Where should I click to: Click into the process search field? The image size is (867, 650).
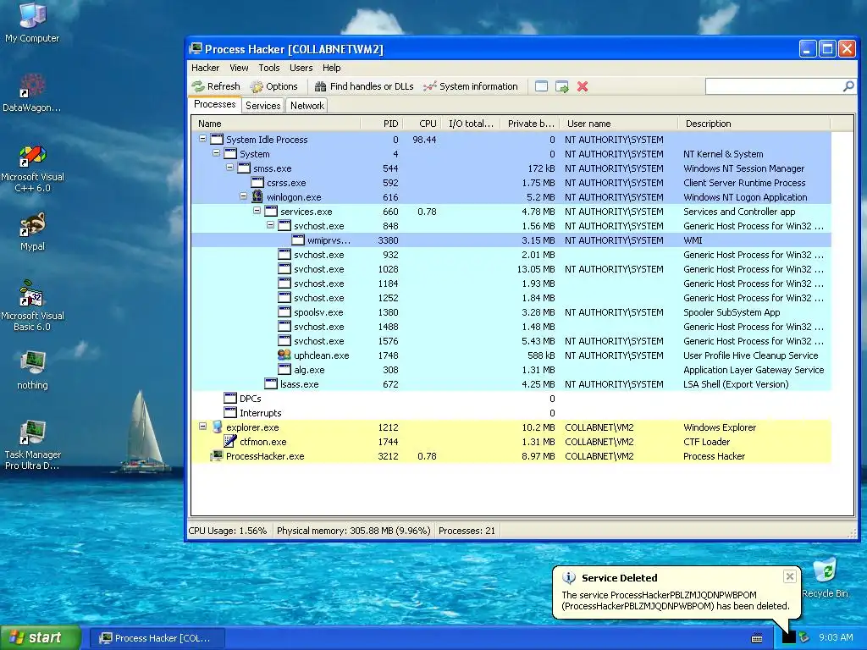point(774,86)
